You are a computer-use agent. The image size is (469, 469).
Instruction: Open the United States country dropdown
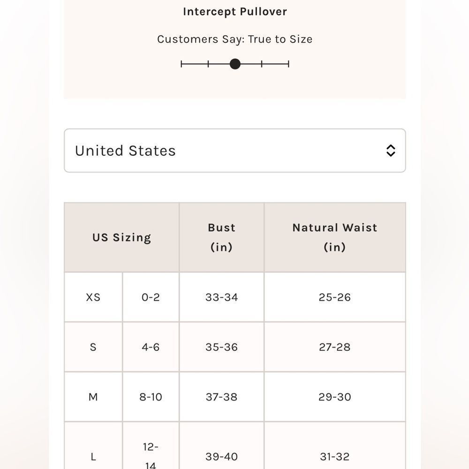(235, 151)
